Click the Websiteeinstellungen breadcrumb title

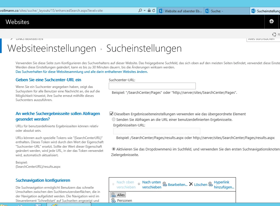pyautogui.click(x=52, y=48)
